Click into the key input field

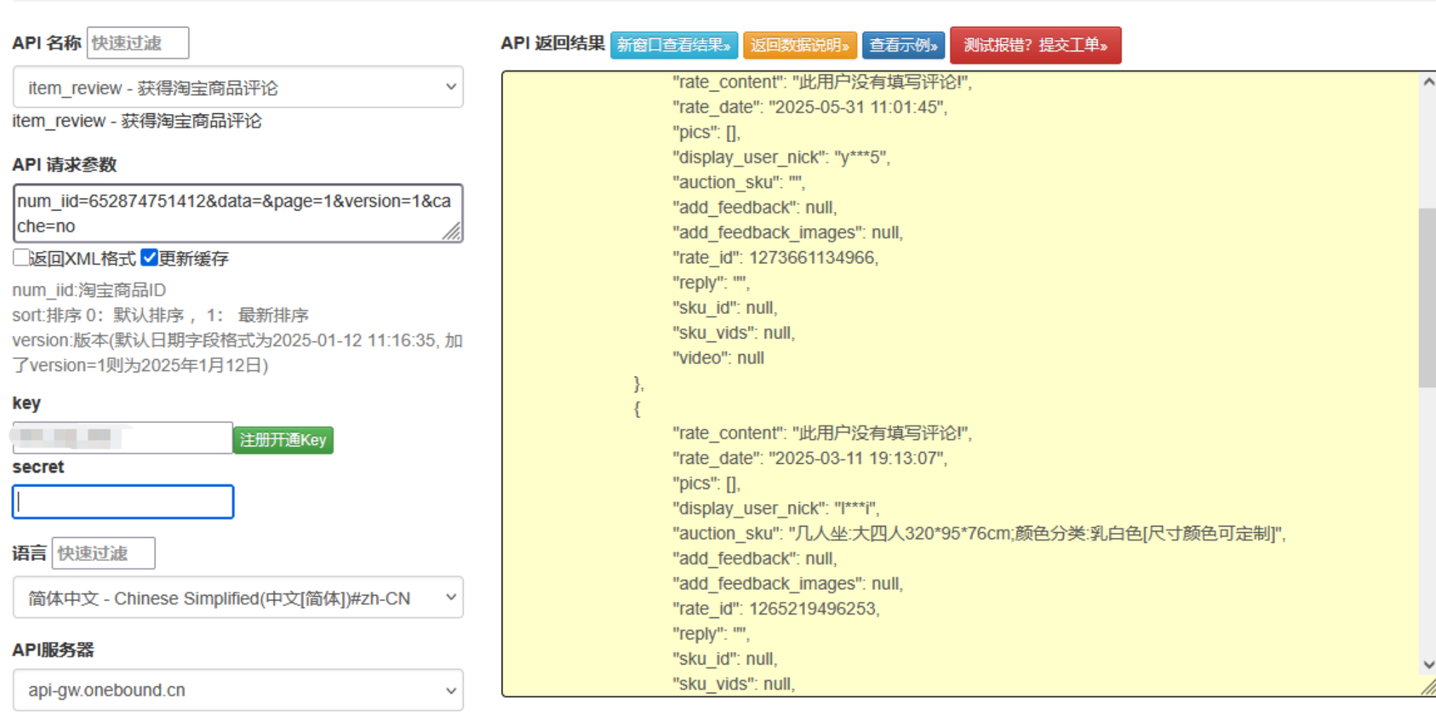[122, 438]
